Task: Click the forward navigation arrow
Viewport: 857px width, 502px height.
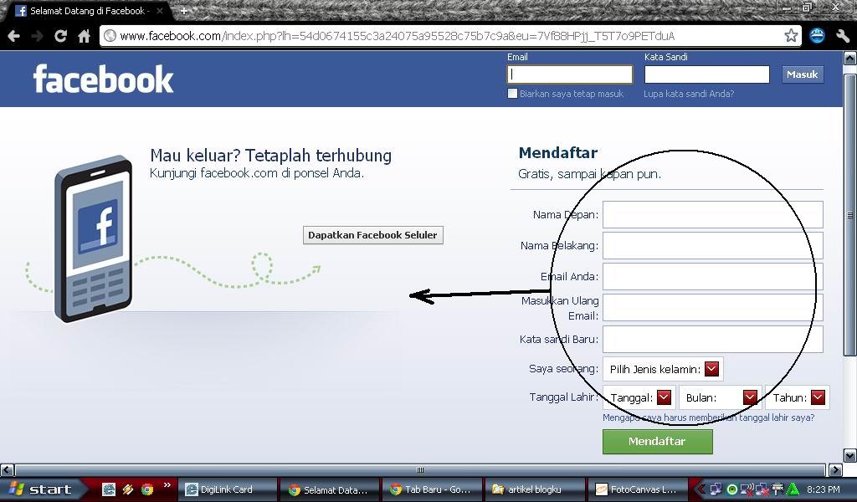Action: (37, 36)
